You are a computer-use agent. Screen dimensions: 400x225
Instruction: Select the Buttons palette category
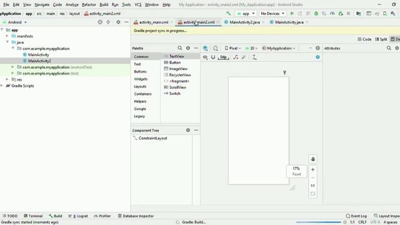pos(140,71)
